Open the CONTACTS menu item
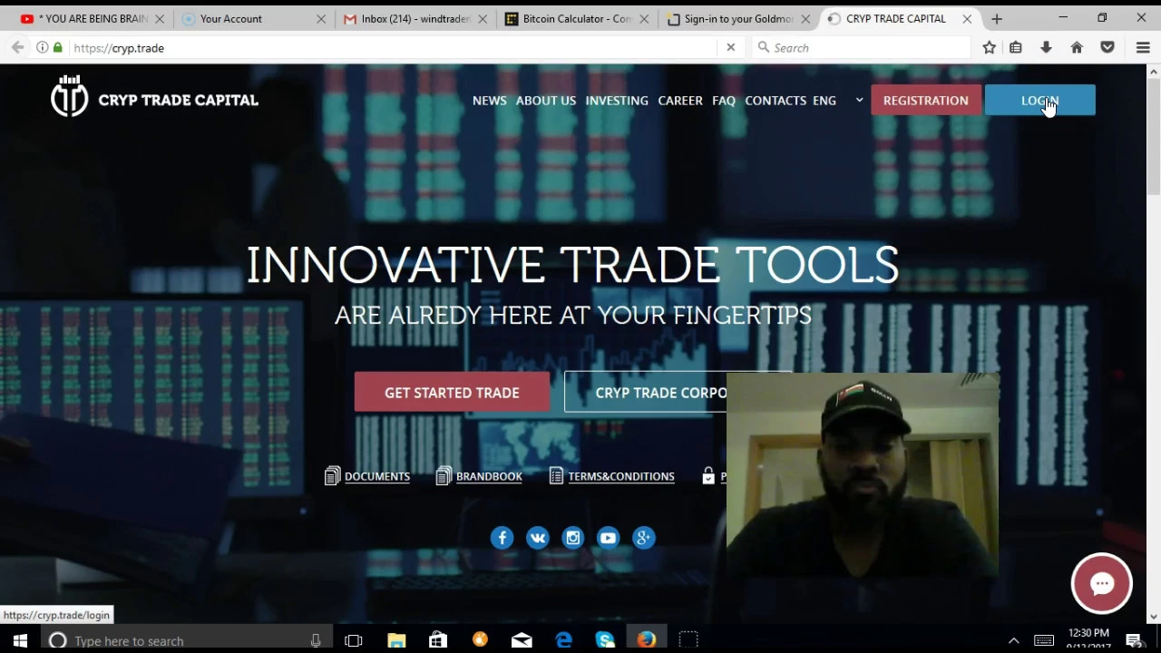 pos(776,101)
